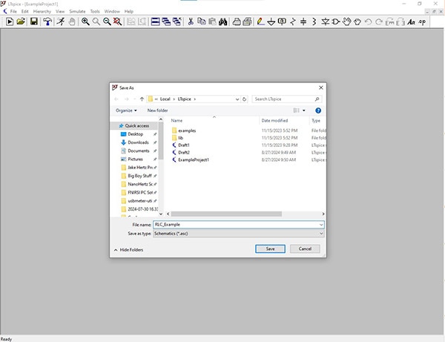Screen dimensions: 445x342
Task: Click the Save button
Action: point(270,249)
